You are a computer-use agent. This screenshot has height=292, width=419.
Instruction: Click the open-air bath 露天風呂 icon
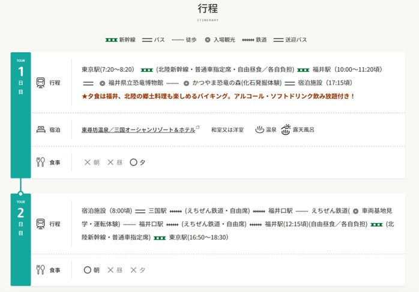(286, 129)
